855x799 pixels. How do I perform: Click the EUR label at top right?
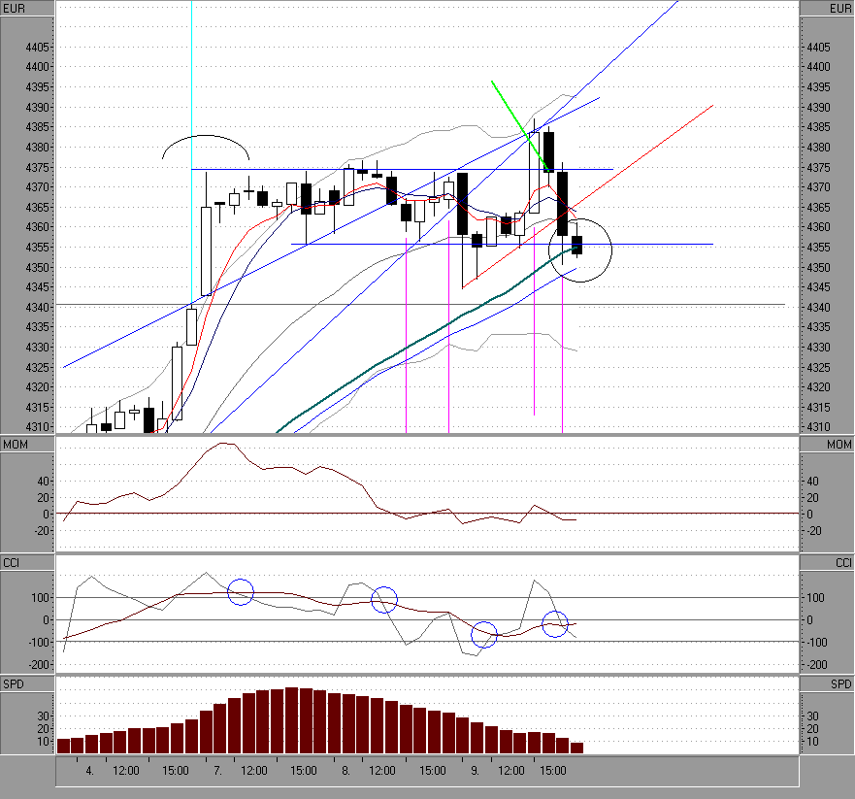[x=840, y=8]
